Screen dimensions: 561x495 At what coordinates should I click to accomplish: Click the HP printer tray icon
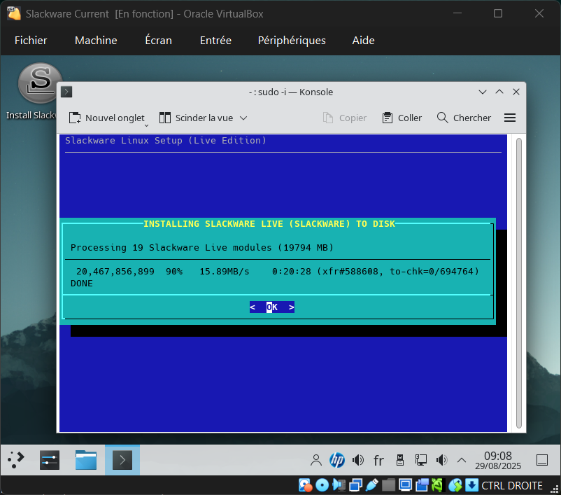tap(337, 460)
